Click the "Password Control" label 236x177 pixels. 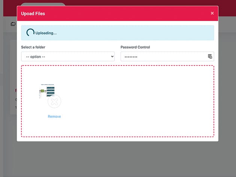[135, 47]
